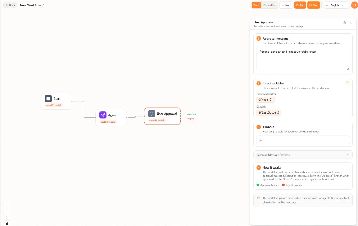Click the curly braces variables icon
Viewport: 358px width, 226px height.
pyautogui.click(x=348, y=83)
